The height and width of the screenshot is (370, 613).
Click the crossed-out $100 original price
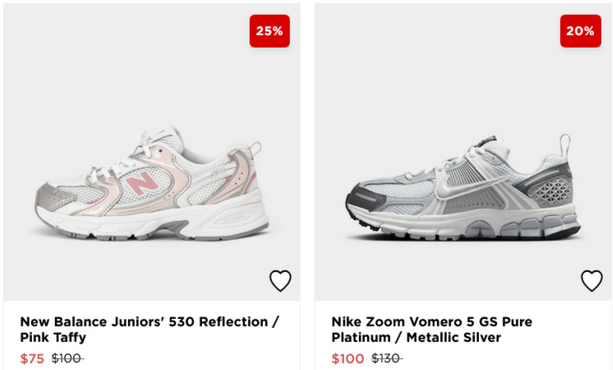click(67, 358)
